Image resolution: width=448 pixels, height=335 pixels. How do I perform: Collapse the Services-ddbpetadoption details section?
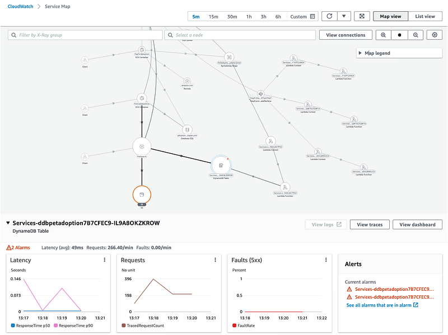coord(8,223)
